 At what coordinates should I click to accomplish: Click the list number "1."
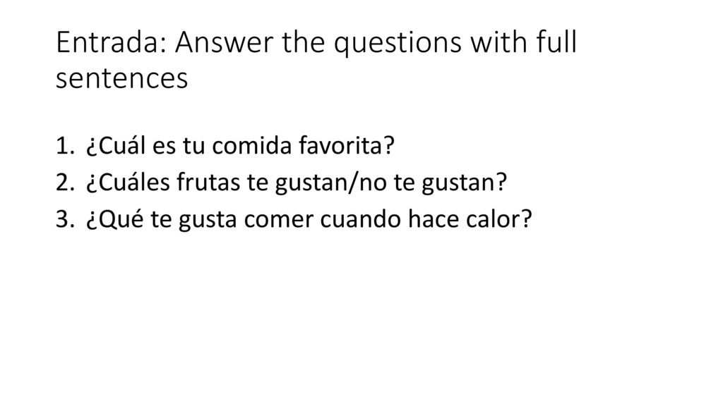tap(65, 147)
